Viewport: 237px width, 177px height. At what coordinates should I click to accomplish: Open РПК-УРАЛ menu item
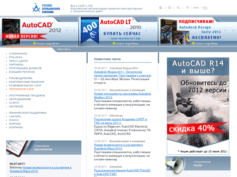15,57
